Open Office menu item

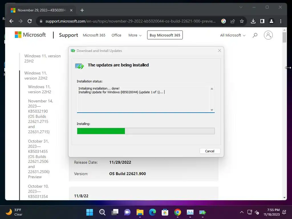[x=116, y=35]
